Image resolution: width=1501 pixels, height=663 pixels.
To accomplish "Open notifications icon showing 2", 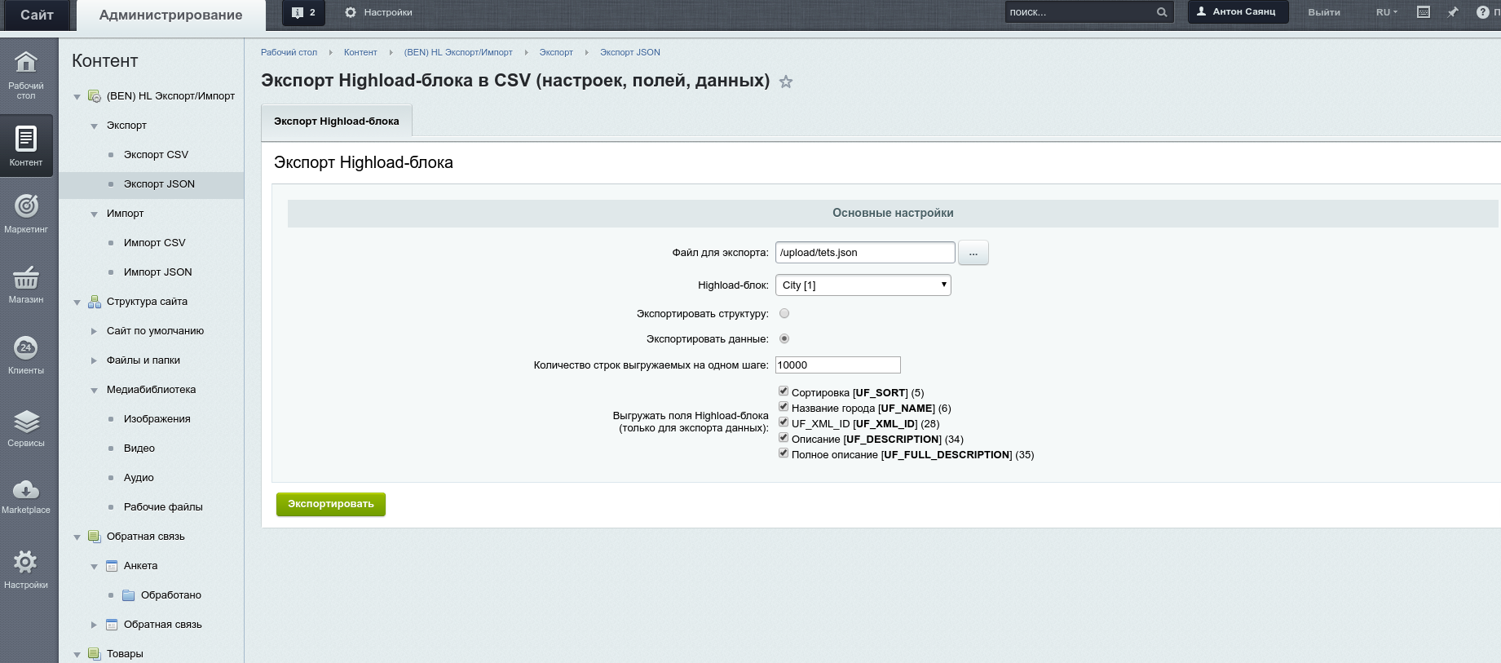I will [303, 12].
